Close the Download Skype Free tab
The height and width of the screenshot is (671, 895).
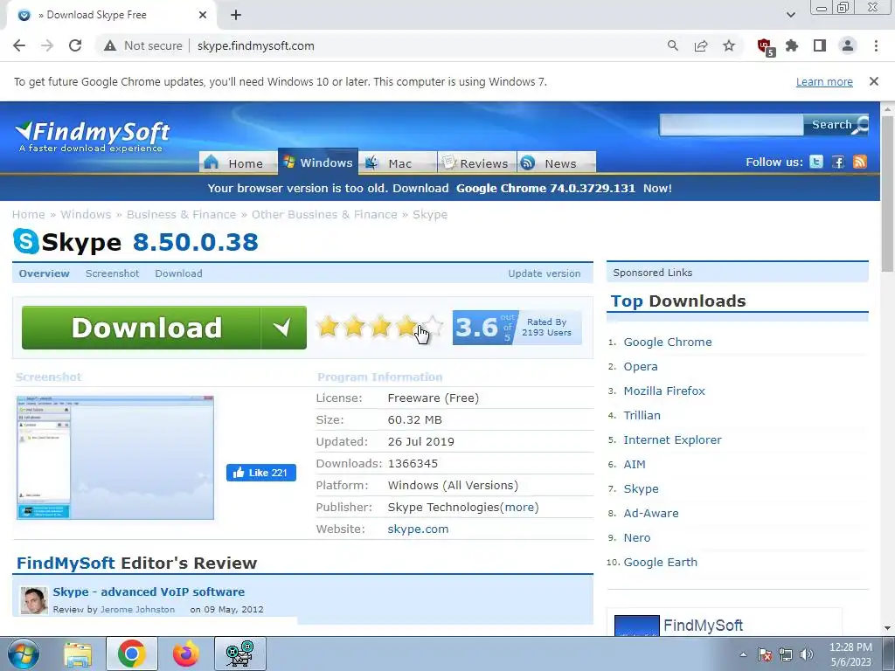pos(203,15)
